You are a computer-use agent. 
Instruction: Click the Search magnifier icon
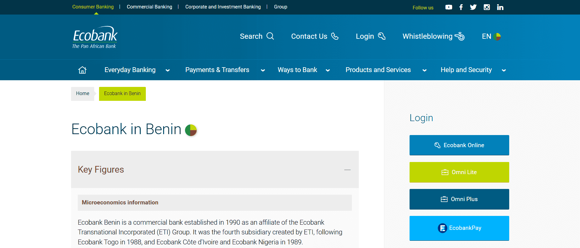pyautogui.click(x=270, y=36)
